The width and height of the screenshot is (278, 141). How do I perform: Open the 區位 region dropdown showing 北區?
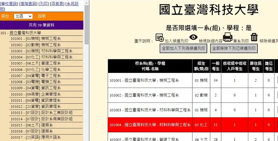point(23,16)
